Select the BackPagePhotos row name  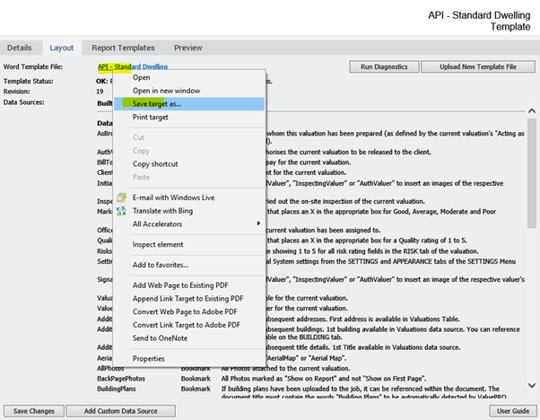point(121,379)
